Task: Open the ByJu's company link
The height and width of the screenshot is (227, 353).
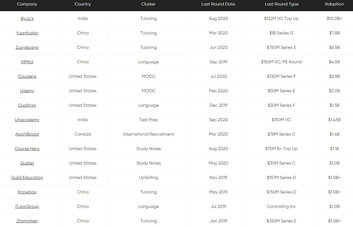Action: [27, 19]
